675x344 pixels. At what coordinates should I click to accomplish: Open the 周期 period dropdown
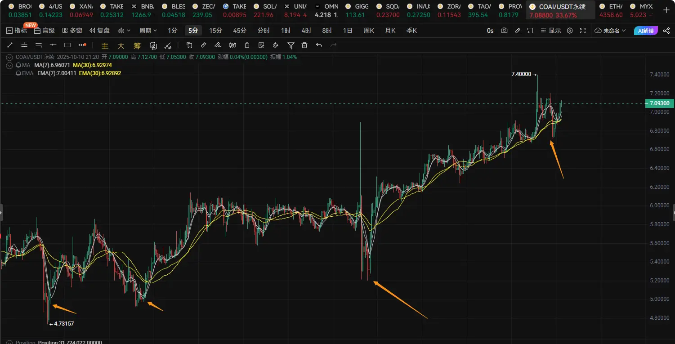148,31
